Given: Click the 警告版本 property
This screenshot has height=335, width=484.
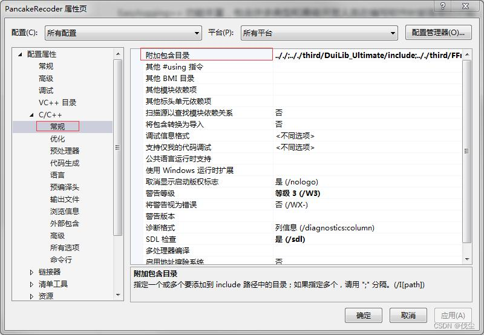Looking at the screenshot, I should 160,216.
